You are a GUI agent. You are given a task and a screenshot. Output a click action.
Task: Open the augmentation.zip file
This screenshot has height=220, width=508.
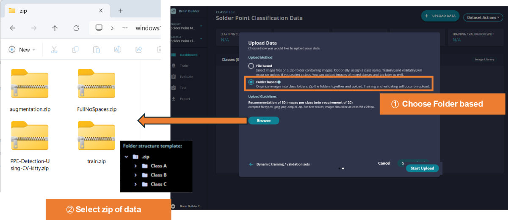point(30,90)
